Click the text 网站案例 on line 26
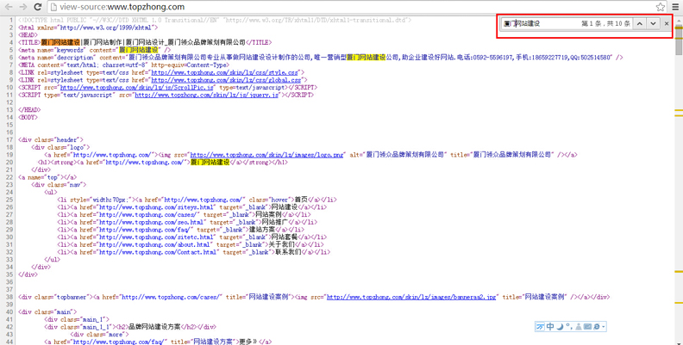The width and height of the screenshot is (683, 345). [x=268, y=214]
